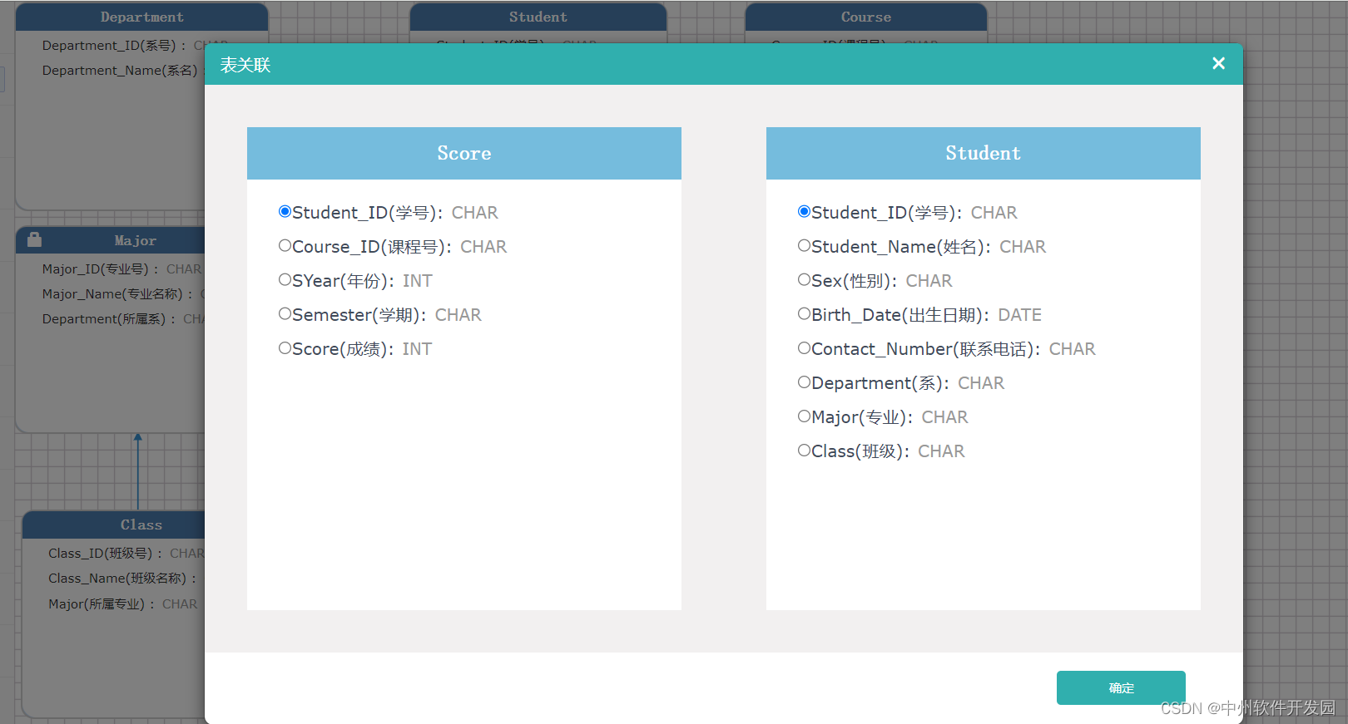Select Student_Name(姓名) radio option
Screen dimensions: 1348x724
coord(804,245)
